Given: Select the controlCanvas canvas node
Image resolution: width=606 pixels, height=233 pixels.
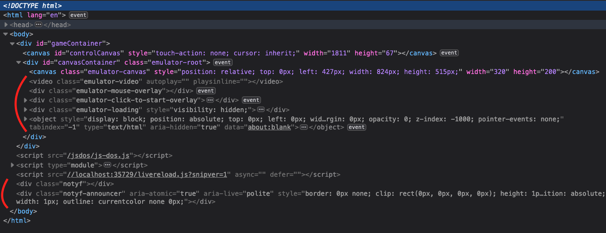Looking at the screenshot, I should point(230,53).
